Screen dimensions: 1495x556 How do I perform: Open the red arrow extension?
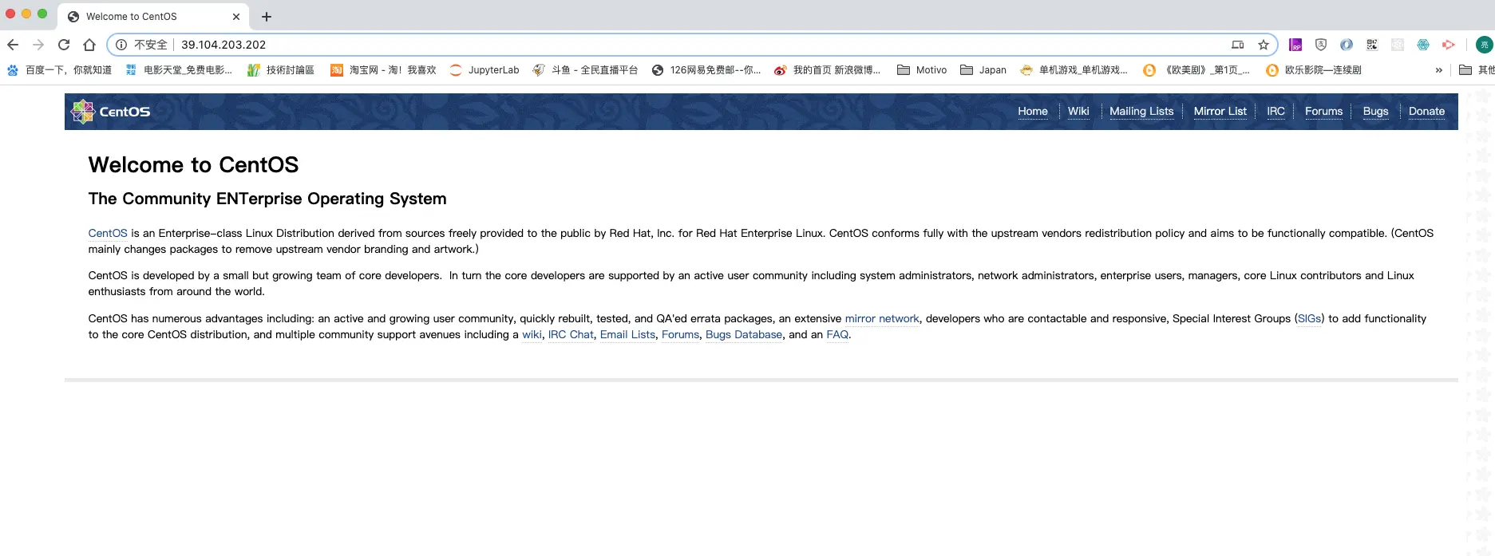pyautogui.click(x=1449, y=45)
